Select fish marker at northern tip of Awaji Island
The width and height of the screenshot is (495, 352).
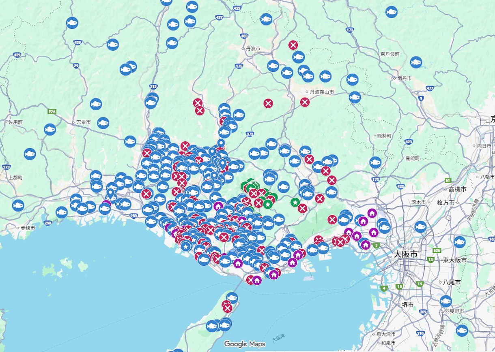[232, 299]
